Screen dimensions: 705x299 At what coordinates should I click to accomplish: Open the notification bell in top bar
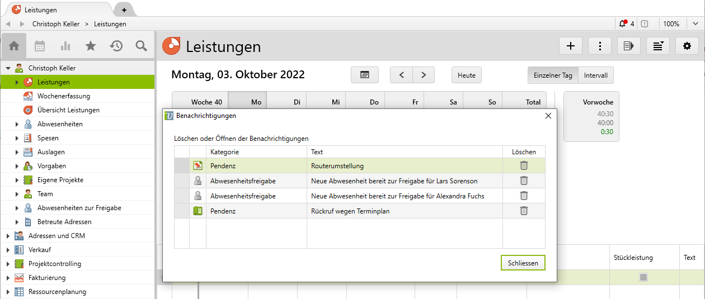click(x=623, y=24)
